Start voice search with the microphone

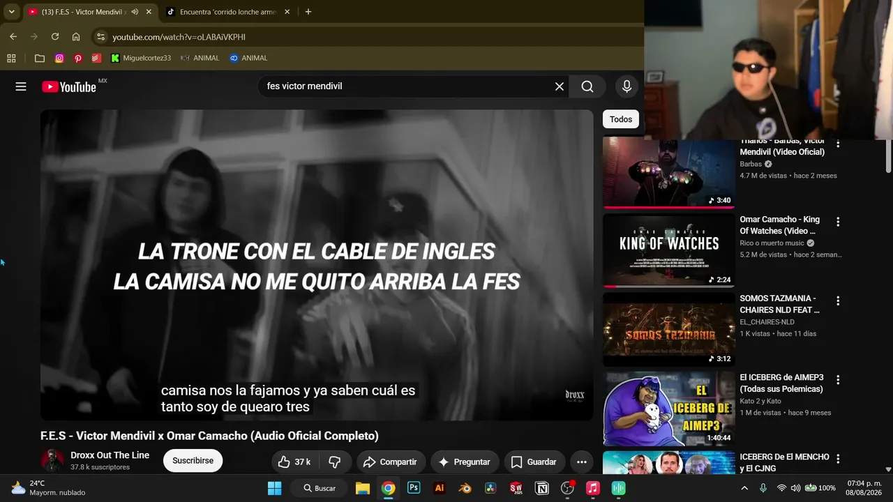tap(626, 86)
